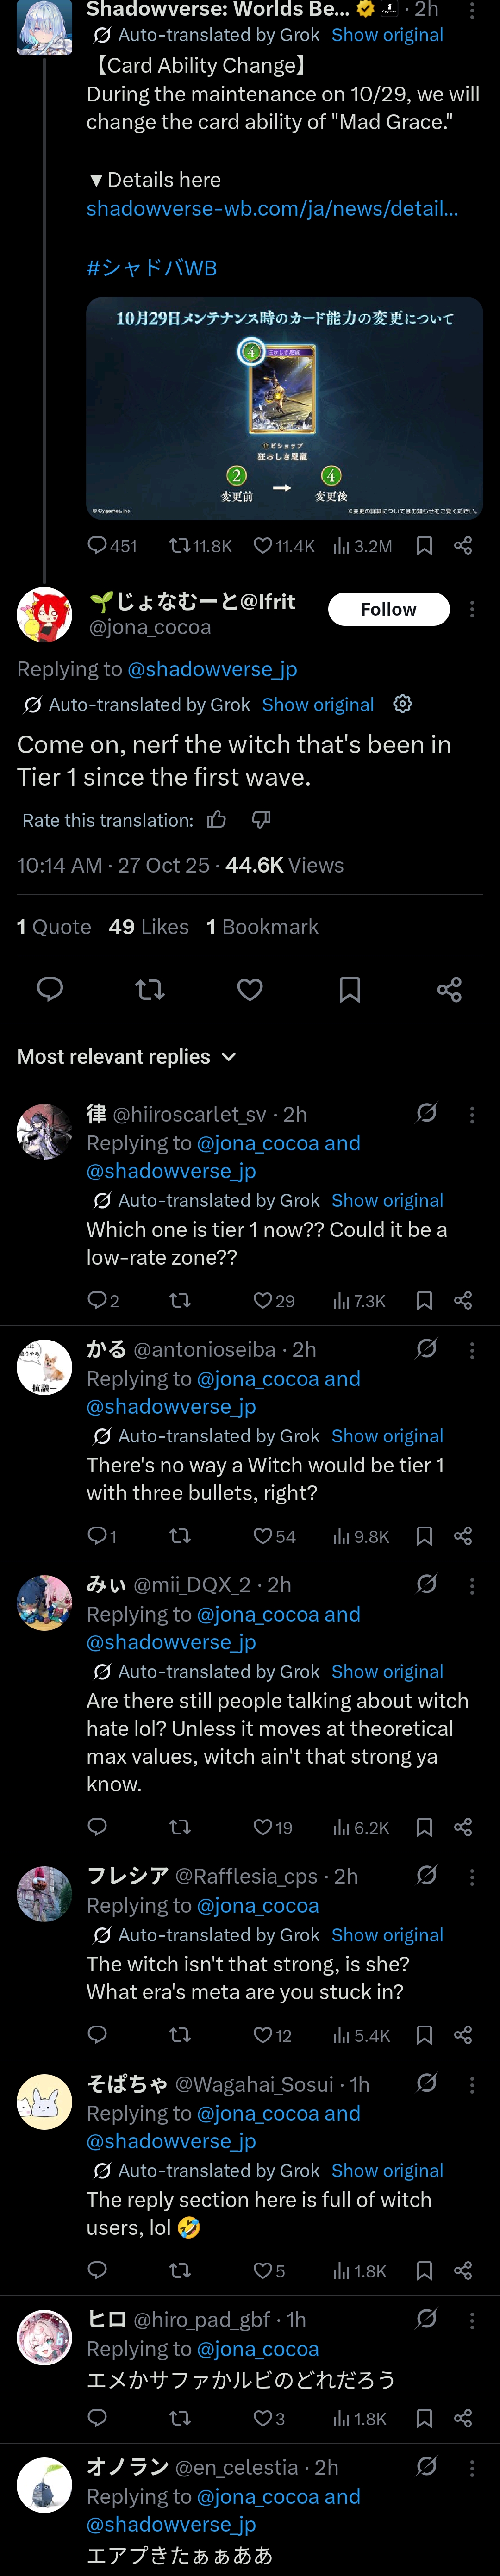Open translation settings gear icon
Viewport: 500px width, 2576px height.
coord(403,704)
